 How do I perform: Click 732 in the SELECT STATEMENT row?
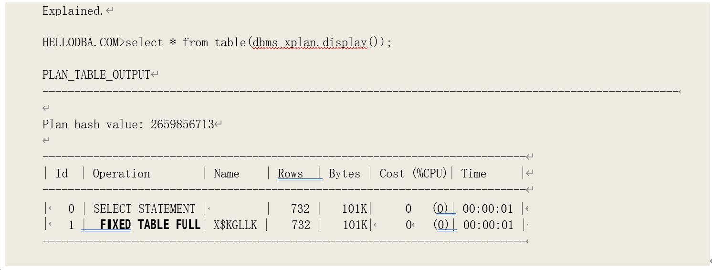pyautogui.click(x=300, y=209)
